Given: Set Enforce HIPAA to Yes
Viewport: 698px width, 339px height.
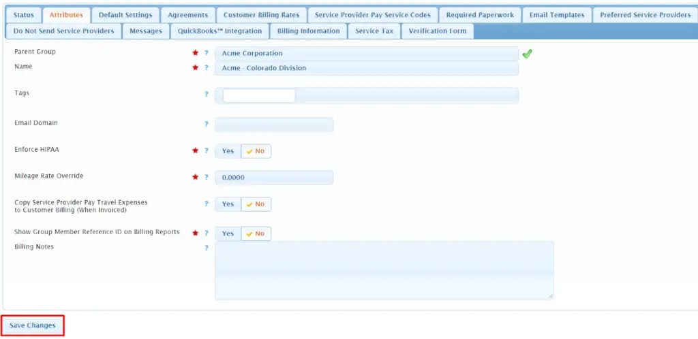Looking at the screenshot, I should coord(228,151).
